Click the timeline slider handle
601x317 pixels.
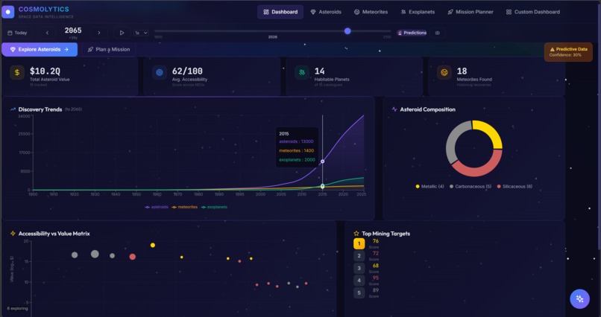pos(347,31)
